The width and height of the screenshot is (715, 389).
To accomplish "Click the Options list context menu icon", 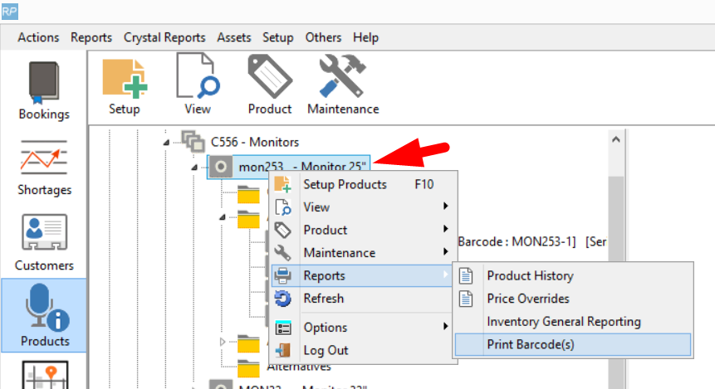I will click(x=282, y=328).
